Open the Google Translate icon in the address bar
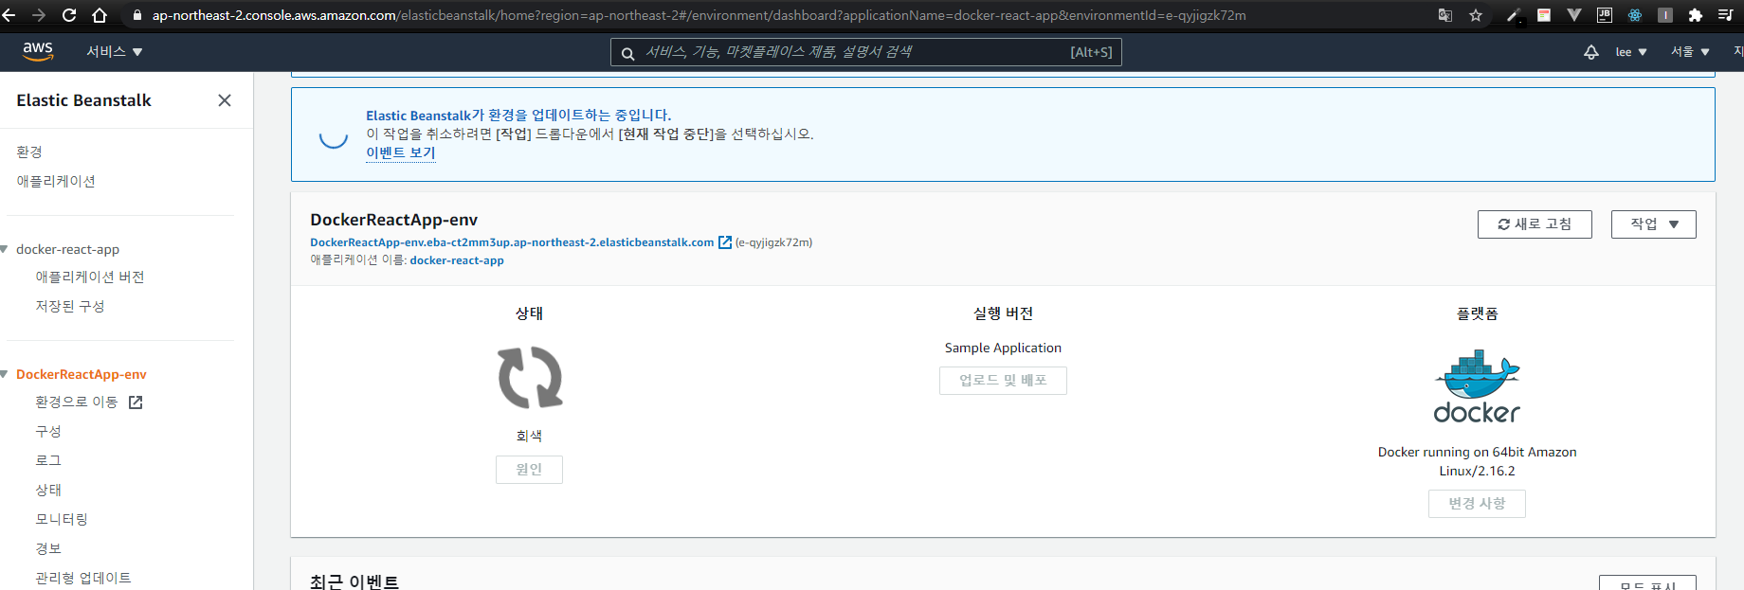The width and height of the screenshot is (1744, 590). 1445,15
